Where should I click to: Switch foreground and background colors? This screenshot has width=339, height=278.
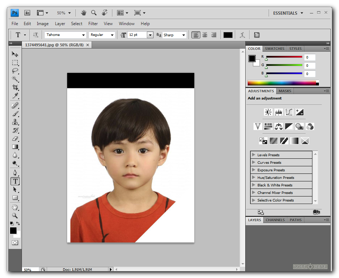18,223
